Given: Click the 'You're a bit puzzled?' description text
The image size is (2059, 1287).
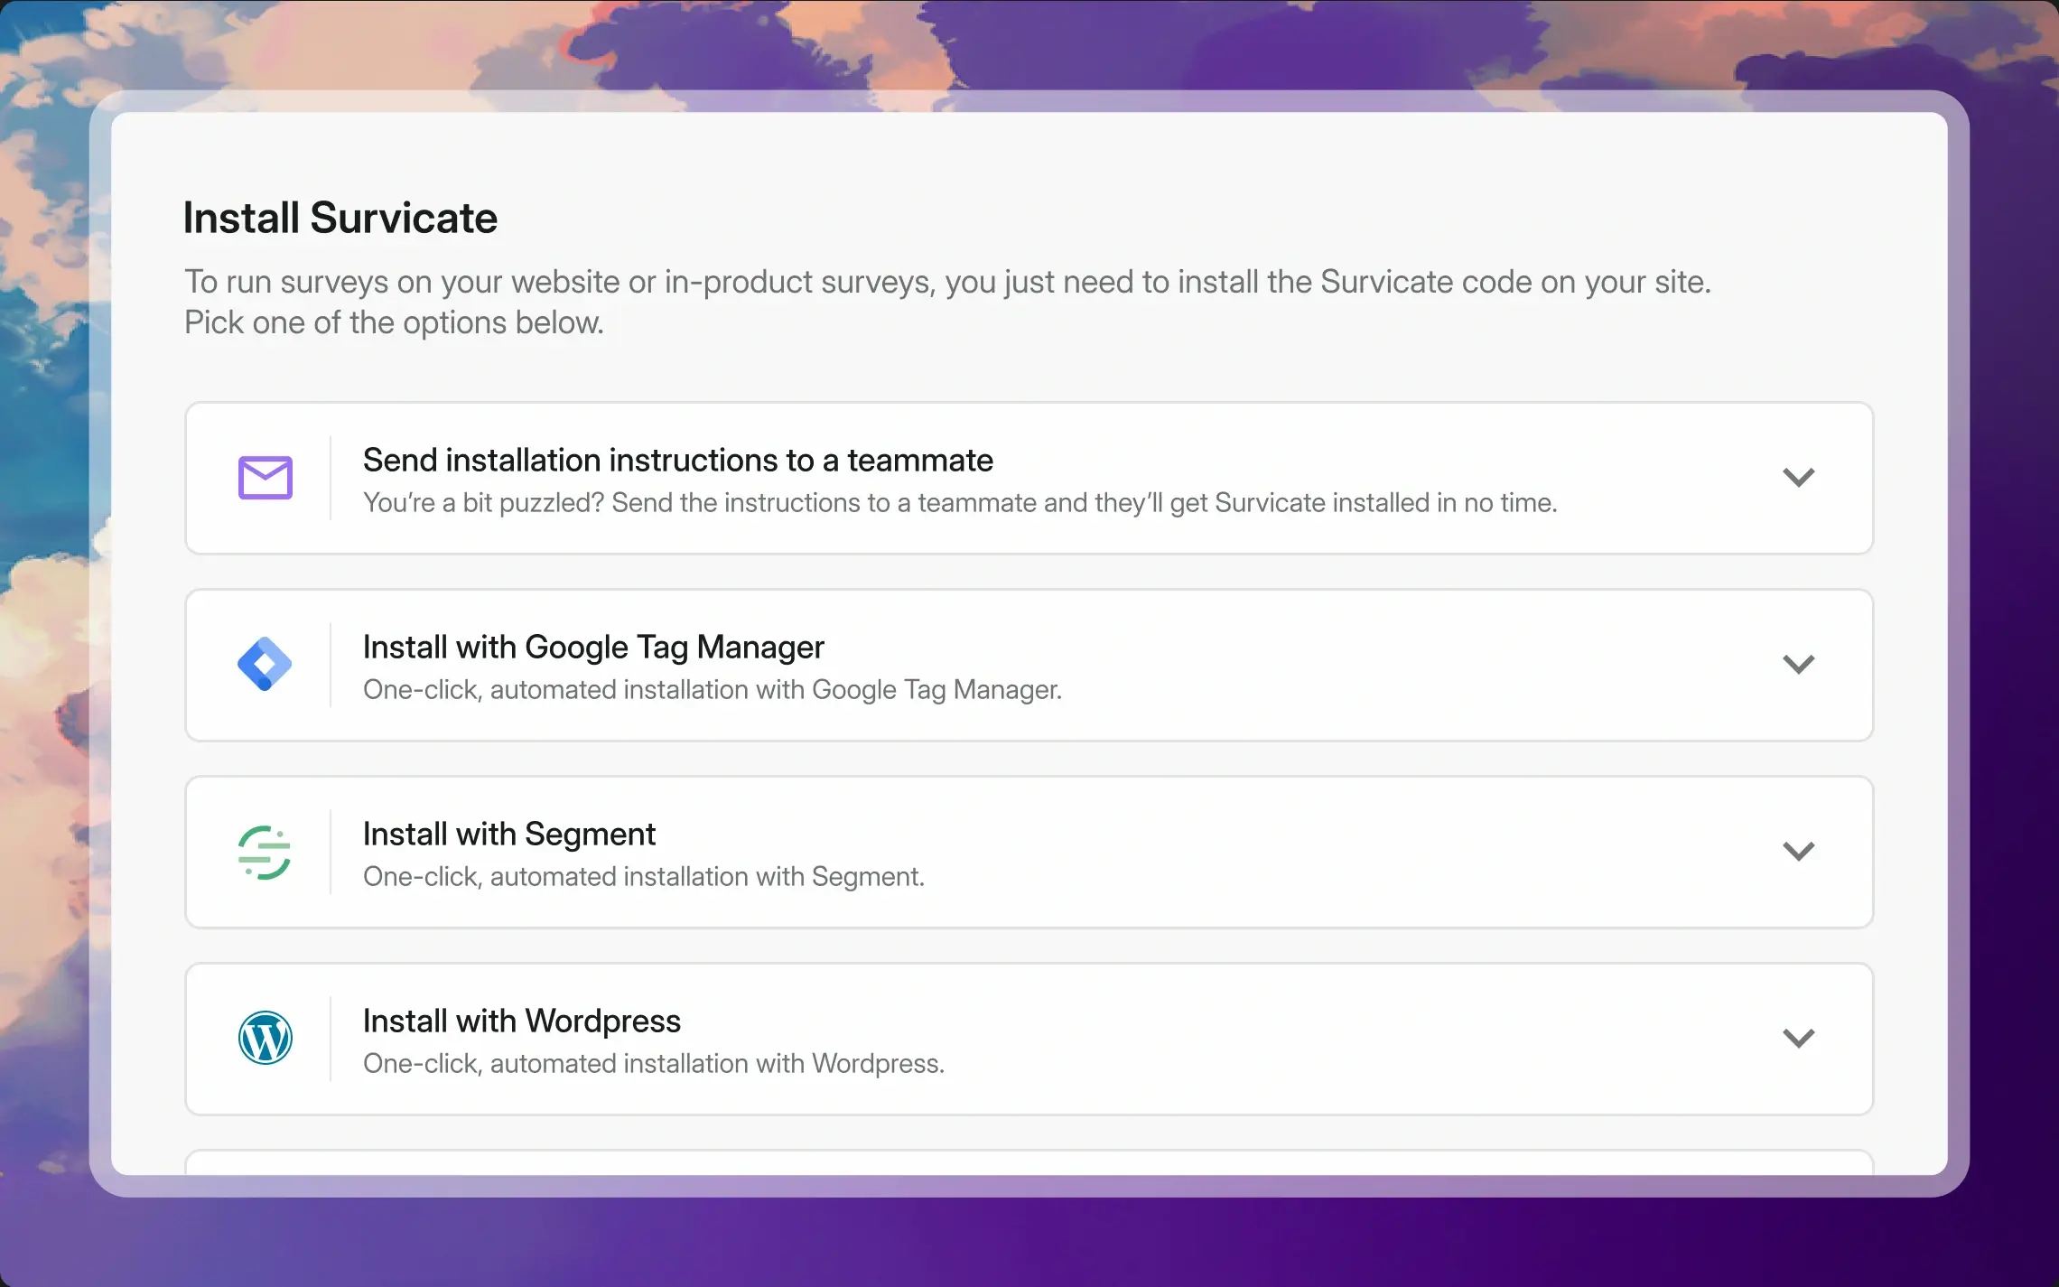Looking at the screenshot, I should coord(959,503).
